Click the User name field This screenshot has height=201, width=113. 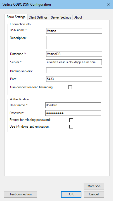pyautogui.click(x=73, y=105)
